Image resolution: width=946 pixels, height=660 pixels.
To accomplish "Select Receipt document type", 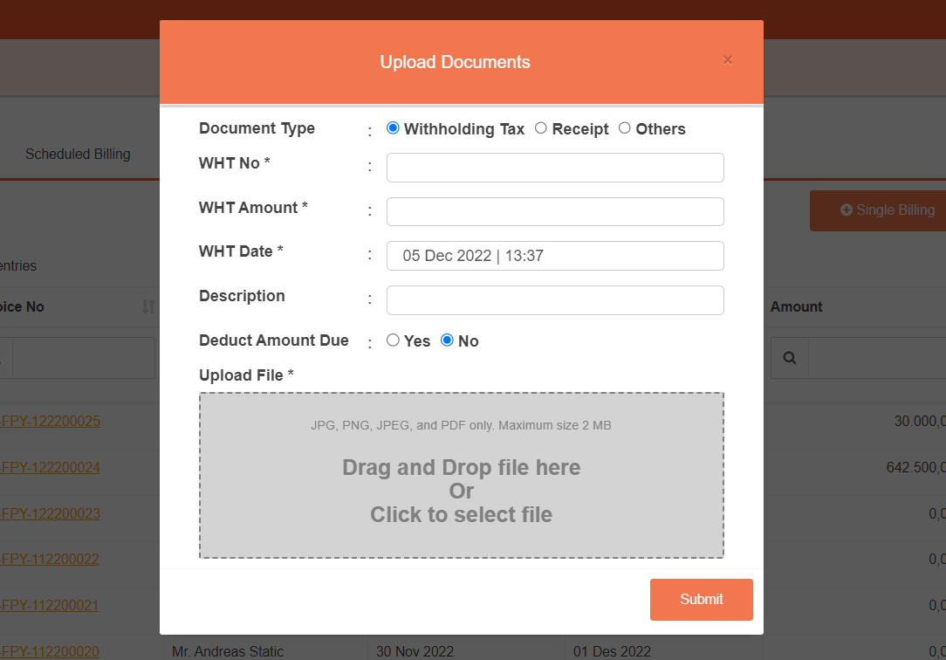I will (541, 128).
